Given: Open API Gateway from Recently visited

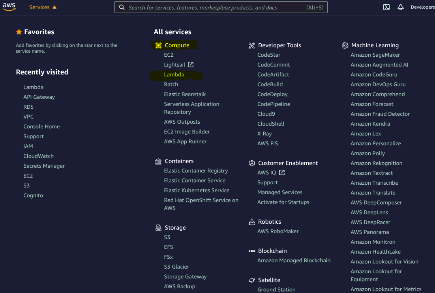Looking at the screenshot, I should point(39,97).
